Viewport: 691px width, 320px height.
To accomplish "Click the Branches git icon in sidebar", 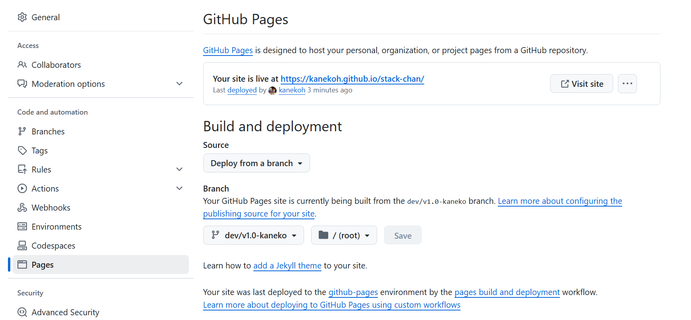I will click(x=22, y=131).
